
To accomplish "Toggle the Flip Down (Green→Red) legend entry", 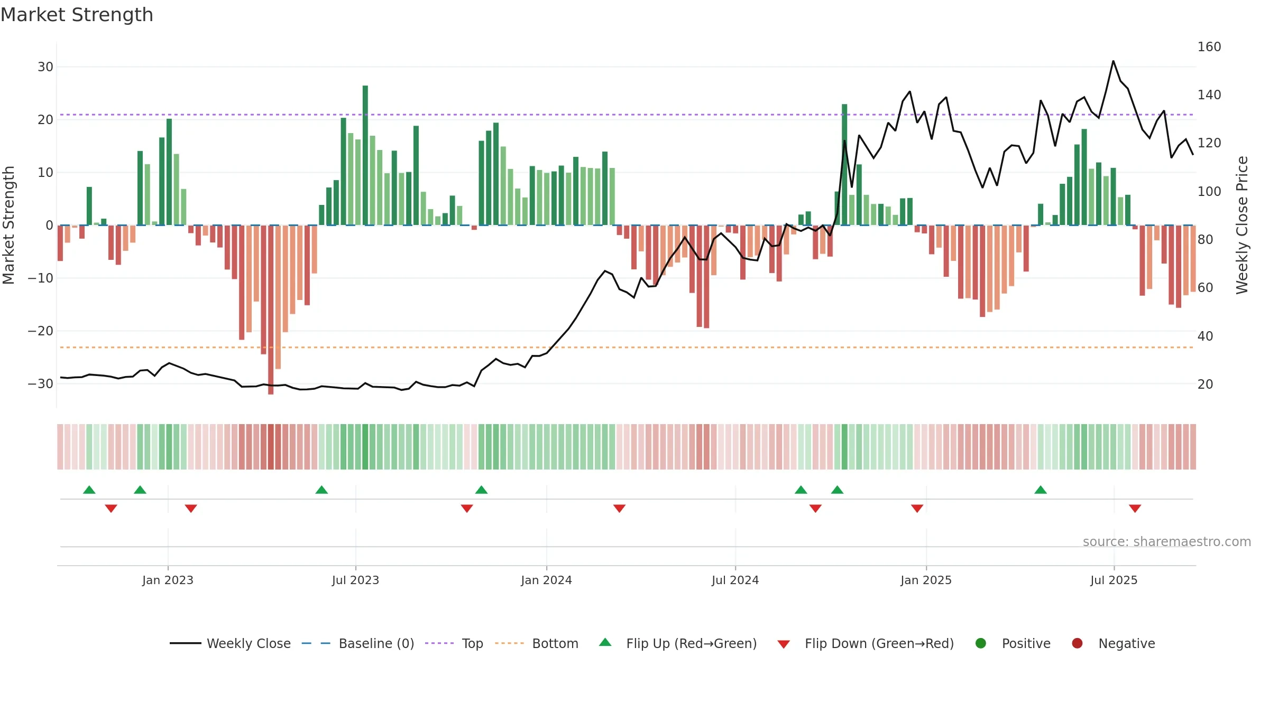I will pos(866,643).
